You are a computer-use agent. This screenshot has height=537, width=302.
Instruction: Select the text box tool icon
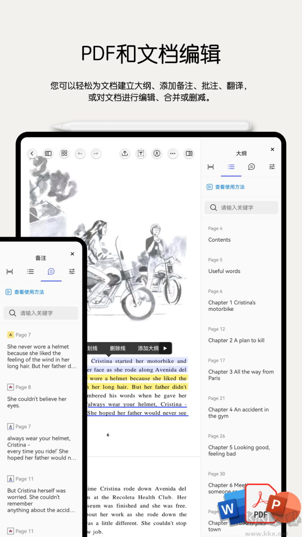pyautogui.click(x=141, y=154)
